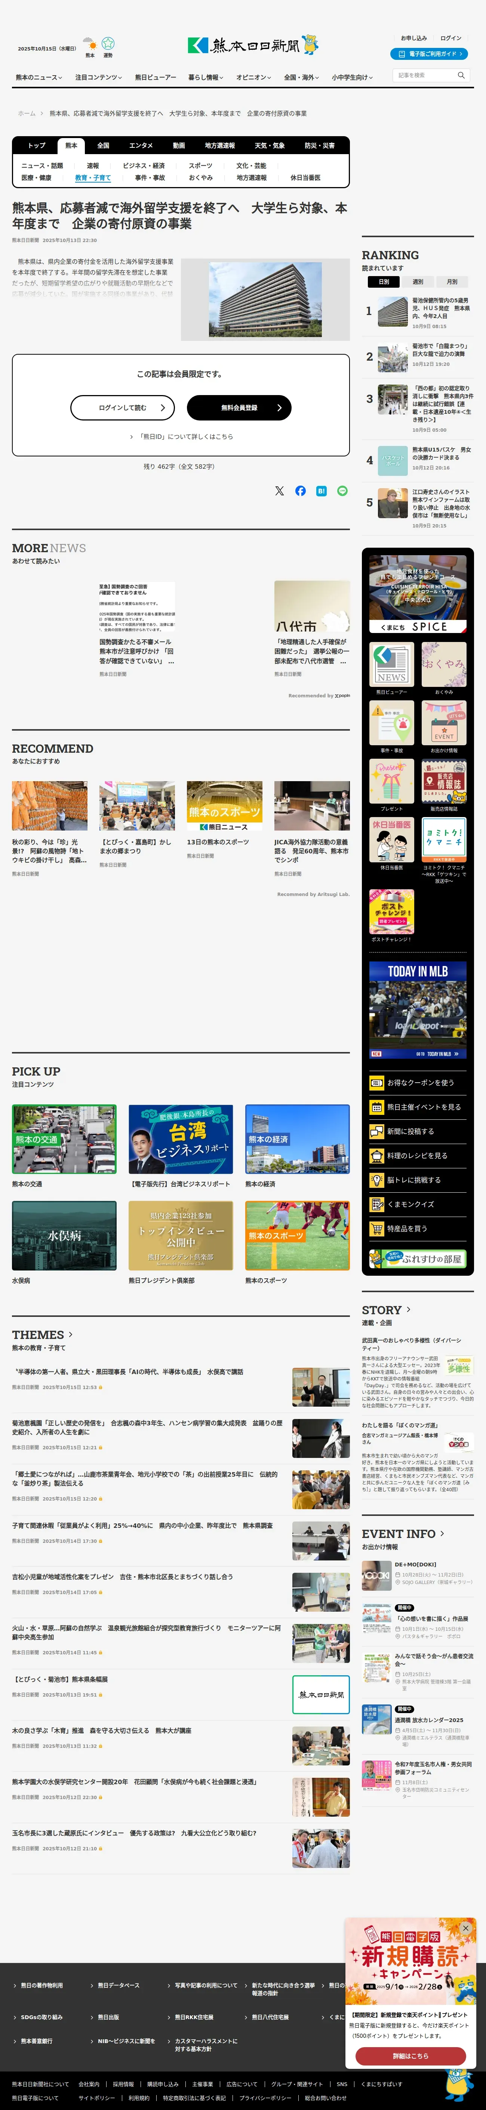Click shopping cart icon 特産品を買う

click(x=376, y=1229)
